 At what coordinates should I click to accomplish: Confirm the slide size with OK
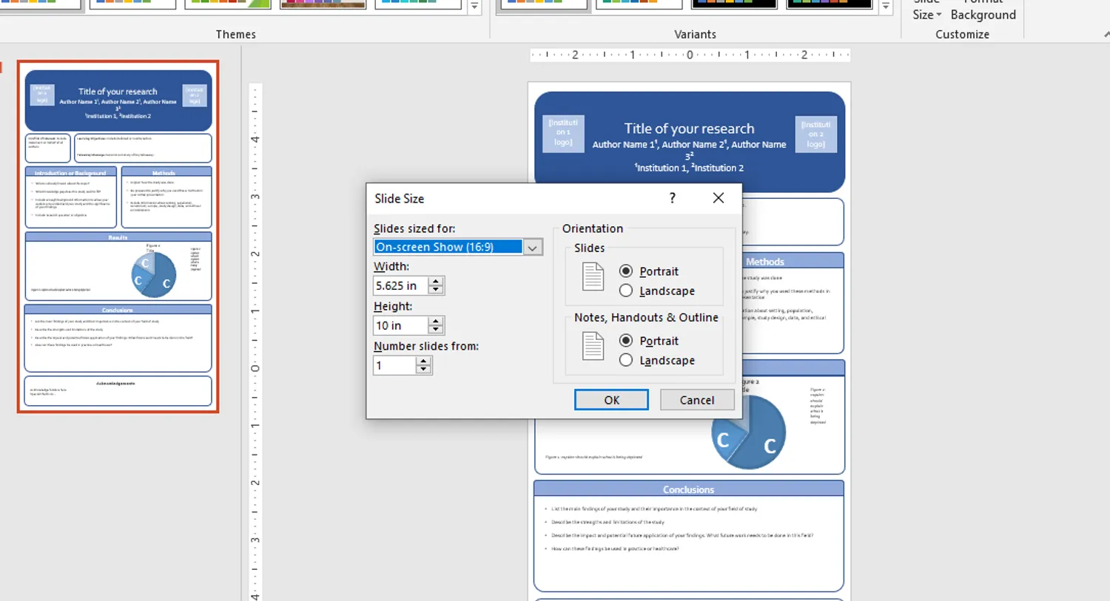pyautogui.click(x=611, y=400)
